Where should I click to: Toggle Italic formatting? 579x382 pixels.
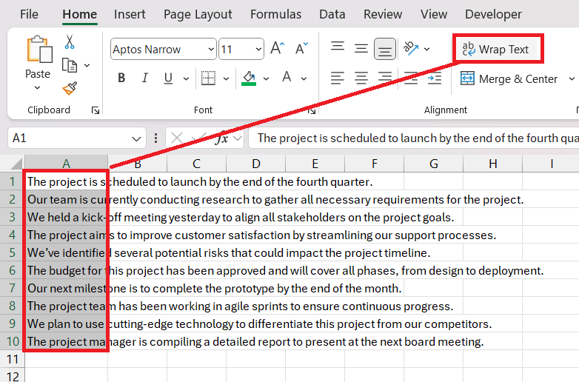pyautogui.click(x=145, y=78)
